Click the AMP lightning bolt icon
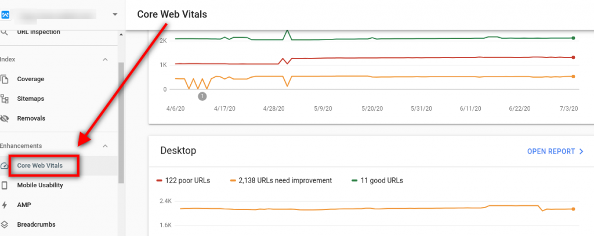This screenshot has width=594, height=236. click(5, 205)
